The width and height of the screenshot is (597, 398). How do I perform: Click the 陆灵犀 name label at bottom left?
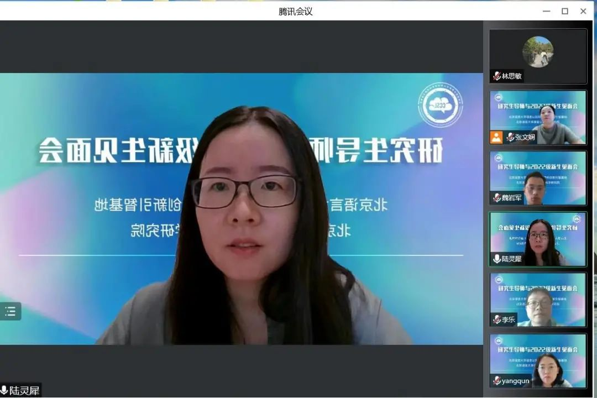click(x=24, y=391)
